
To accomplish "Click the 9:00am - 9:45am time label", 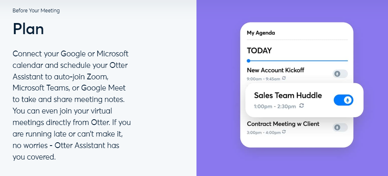I will (263, 79).
